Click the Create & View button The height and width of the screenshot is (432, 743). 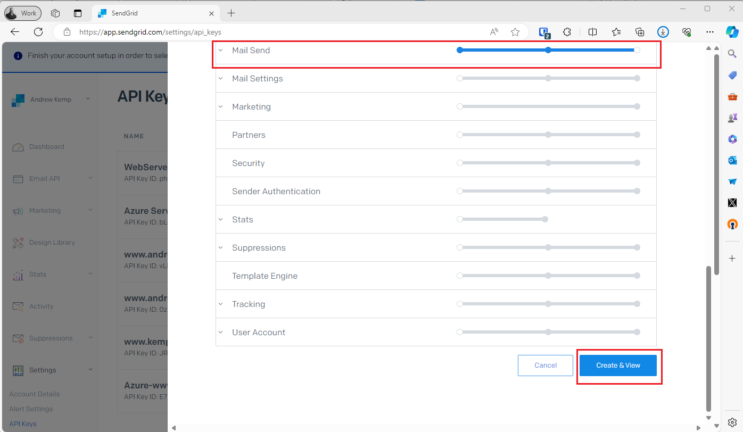(618, 365)
